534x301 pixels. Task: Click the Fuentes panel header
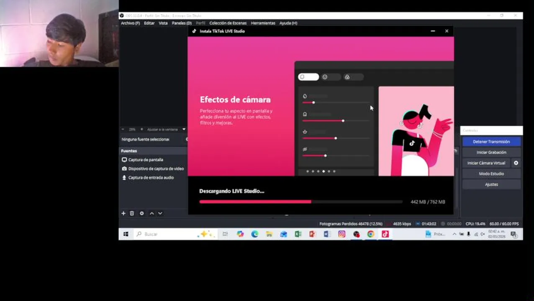pyautogui.click(x=154, y=151)
